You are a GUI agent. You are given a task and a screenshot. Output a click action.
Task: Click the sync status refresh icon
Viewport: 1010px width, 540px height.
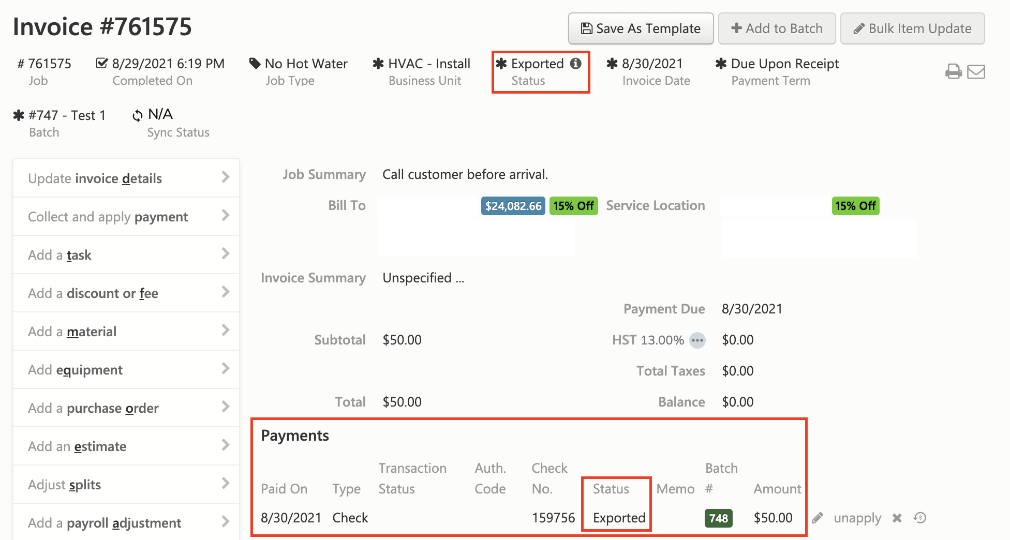[137, 115]
